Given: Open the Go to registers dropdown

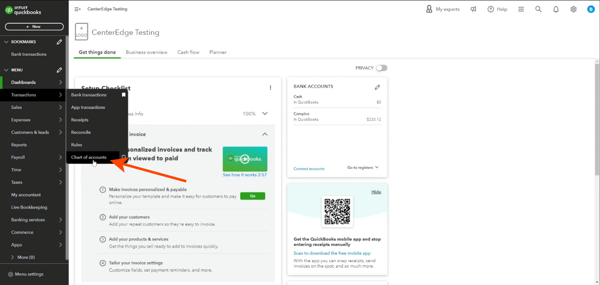Looking at the screenshot, I should [363, 167].
